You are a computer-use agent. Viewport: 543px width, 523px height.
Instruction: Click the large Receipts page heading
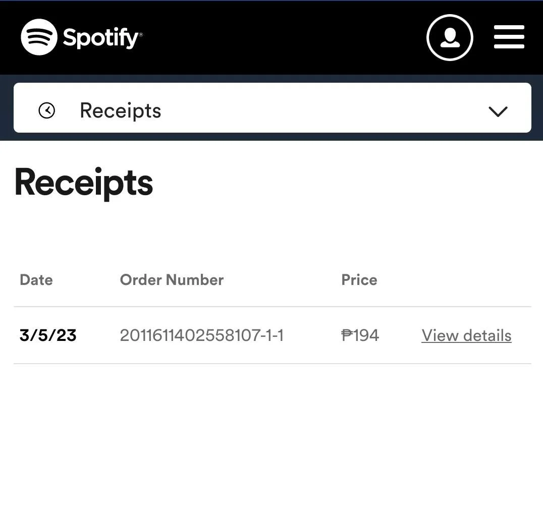(83, 184)
